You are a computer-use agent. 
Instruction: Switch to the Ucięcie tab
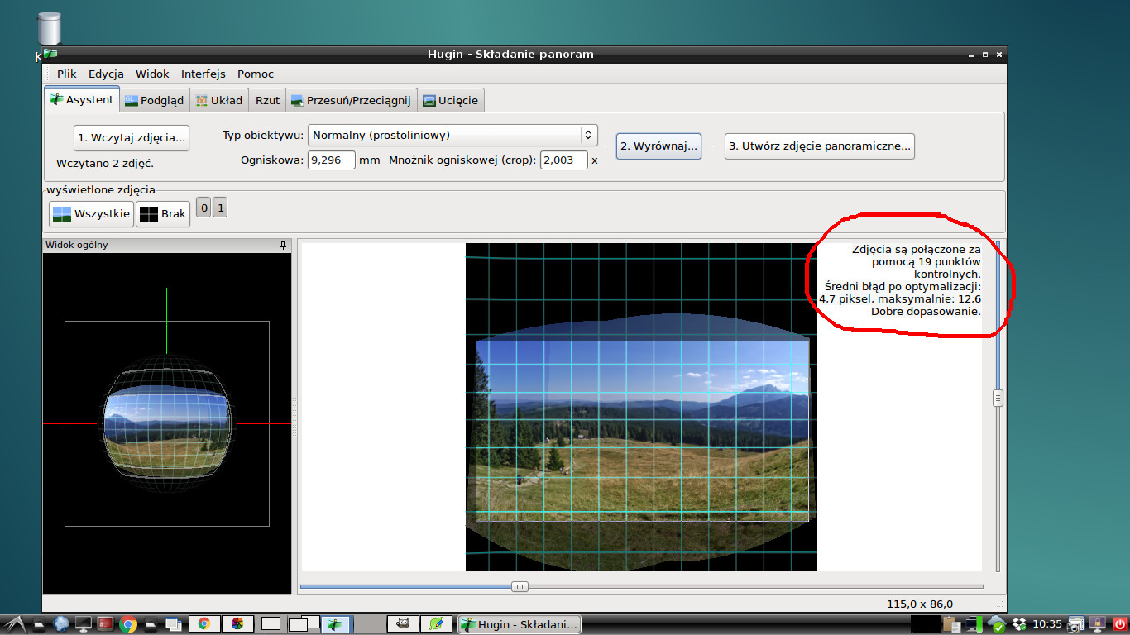pos(451,100)
